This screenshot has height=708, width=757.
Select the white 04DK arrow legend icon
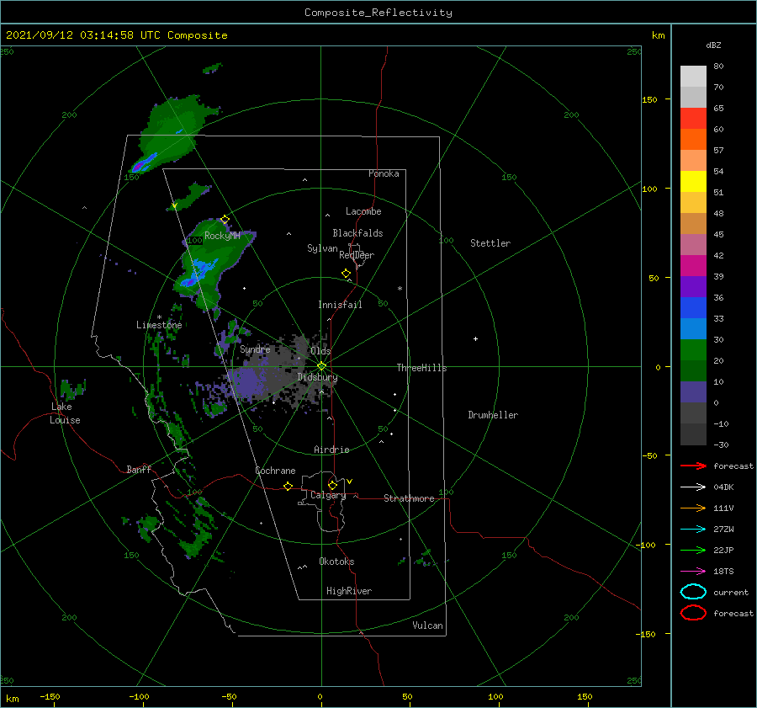(x=693, y=487)
